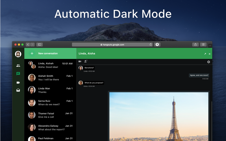Open the invites envelope icon
The image size is (226, 141).
click(18, 90)
